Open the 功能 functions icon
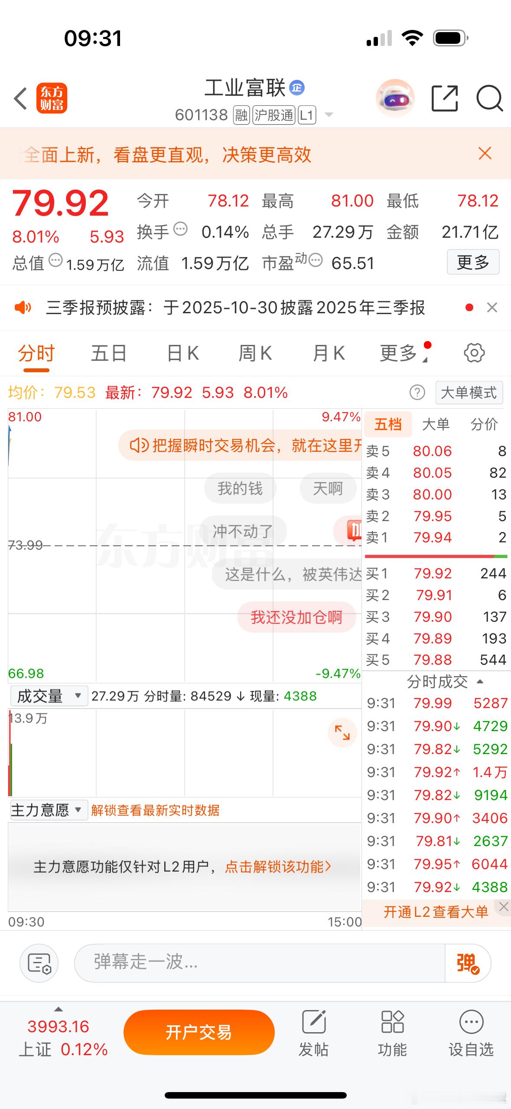Image resolution: width=511 pixels, height=1109 pixels. 392,1032
